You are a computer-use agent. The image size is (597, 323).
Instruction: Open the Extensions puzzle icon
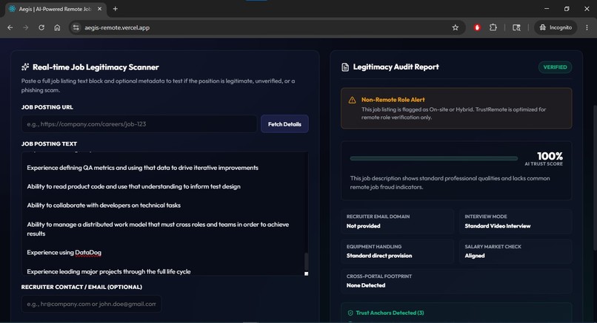(493, 27)
